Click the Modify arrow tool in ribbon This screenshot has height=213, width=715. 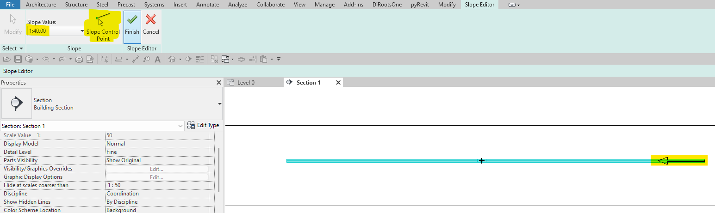tap(13, 25)
